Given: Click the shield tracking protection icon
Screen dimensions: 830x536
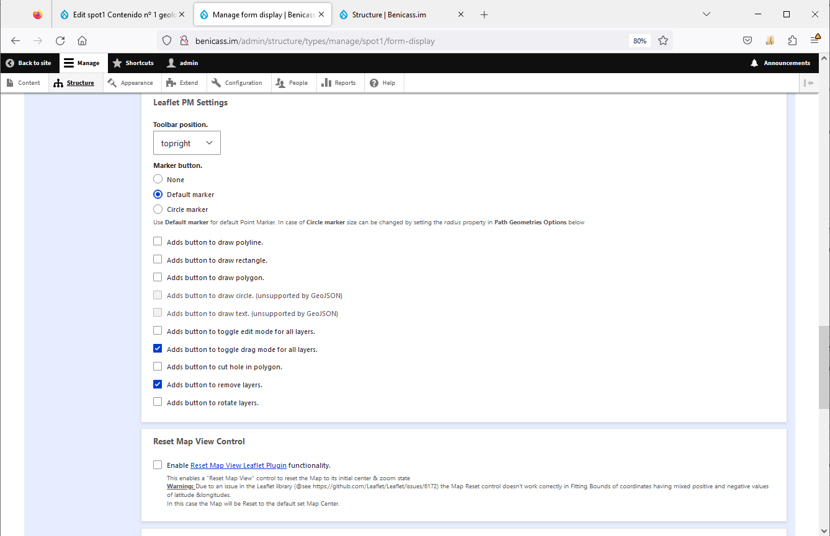Looking at the screenshot, I should tap(167, 41).
